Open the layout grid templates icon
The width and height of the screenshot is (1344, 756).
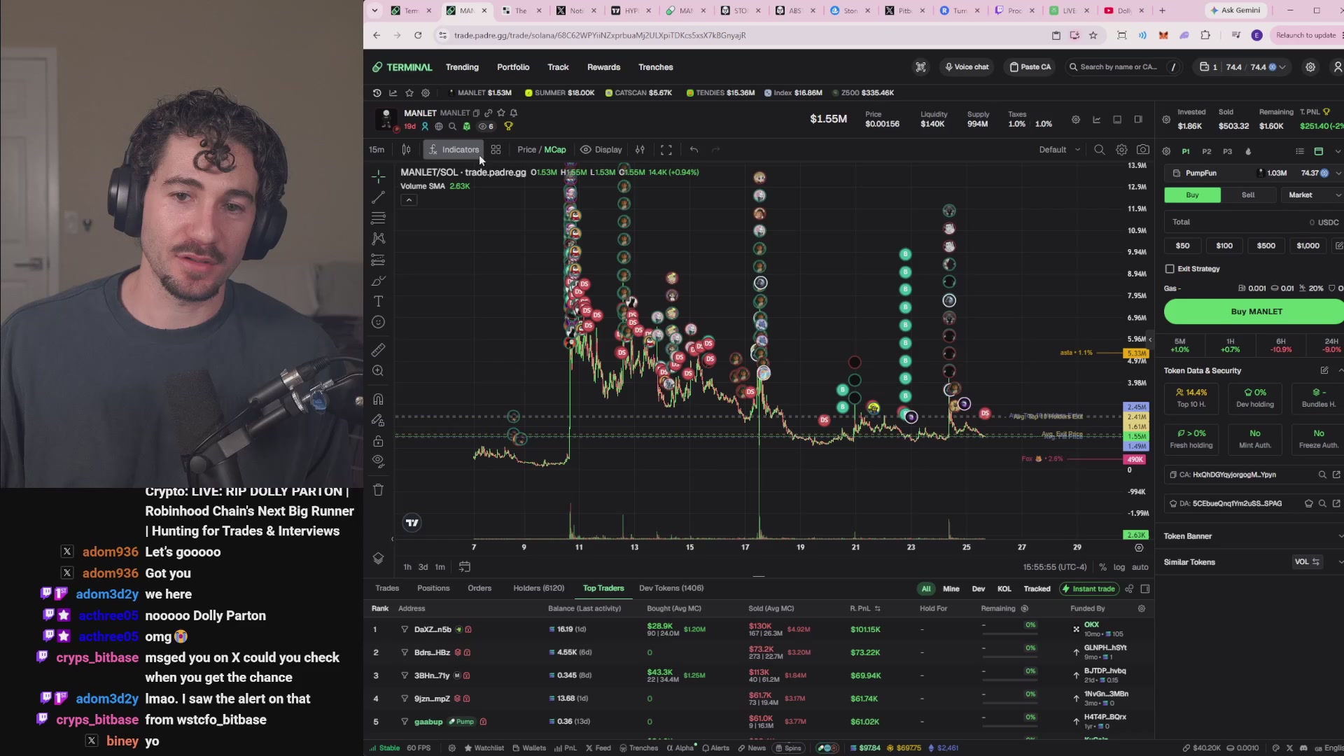(496, 150)
